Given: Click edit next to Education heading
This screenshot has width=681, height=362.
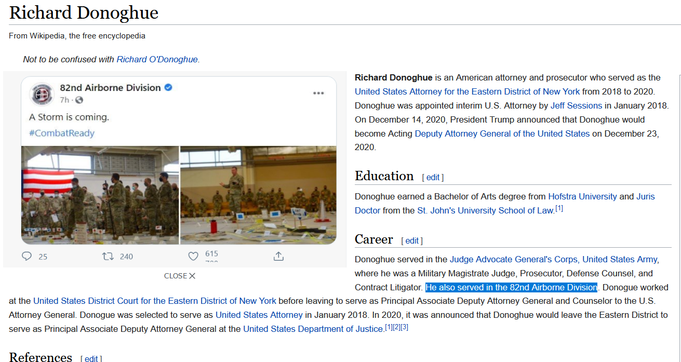Looking at the screenshot, I should pos(433,178).
